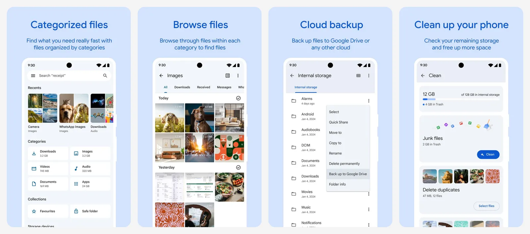Open the Colosseum duplicate thumbnail
The image size is (530, 234).
click(430, 176)
